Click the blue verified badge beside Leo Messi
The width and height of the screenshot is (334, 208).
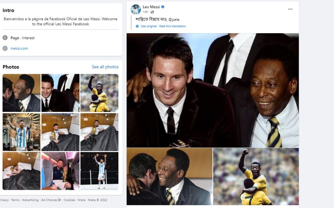(163, 7)
